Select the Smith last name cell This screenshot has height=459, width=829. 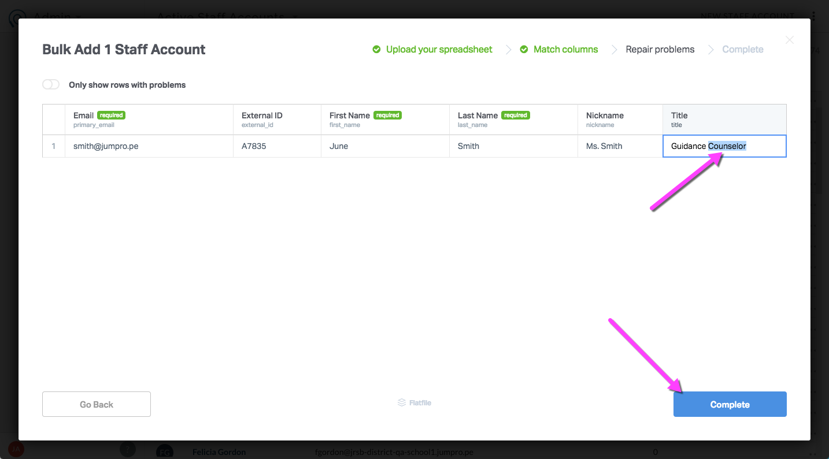tap(514, 146)
